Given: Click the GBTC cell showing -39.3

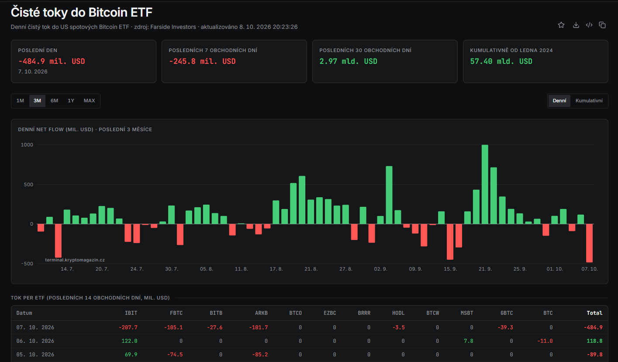Looking at the screenshot, I should pos(505,327).
